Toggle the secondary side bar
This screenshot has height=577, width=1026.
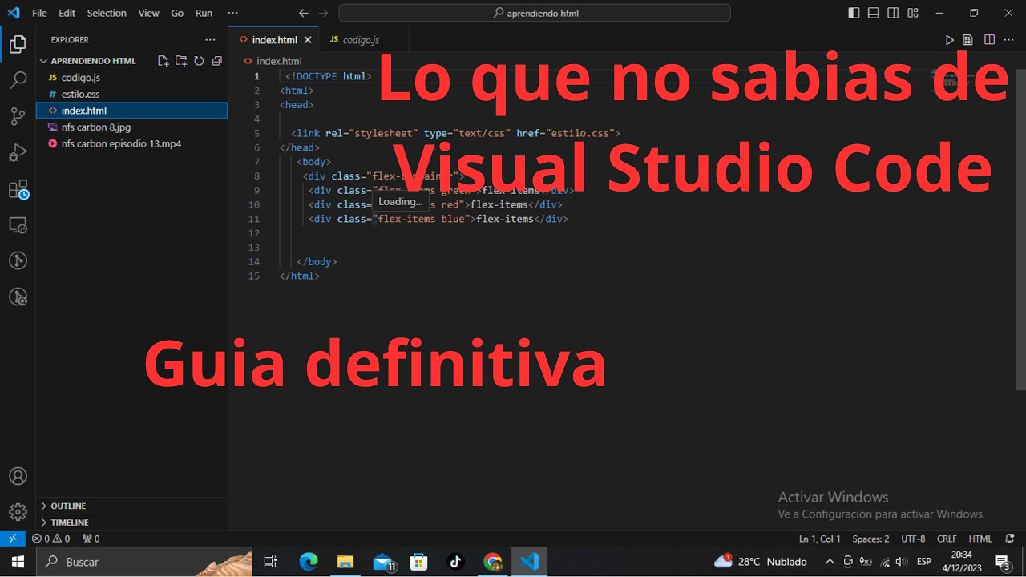click(894, 13)
